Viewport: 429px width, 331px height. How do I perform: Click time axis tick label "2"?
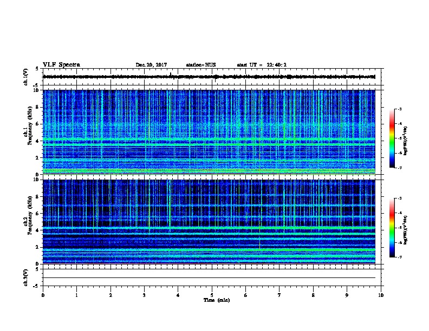click(x=110, y=295)
